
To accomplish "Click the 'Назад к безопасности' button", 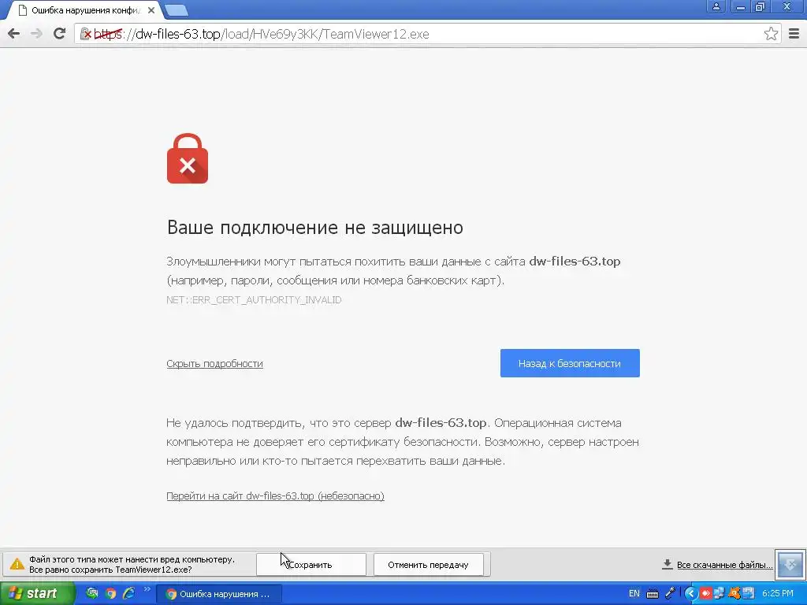I will click(x=570, y=363).
